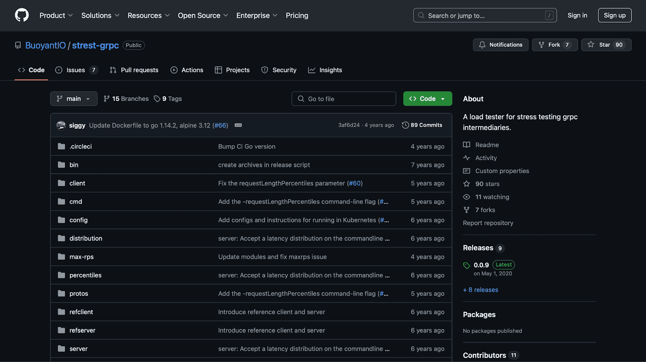The width and height of the screenshot is (646, 362).
Task: Click the Releases heading link
Action: (x=478, y=248)
